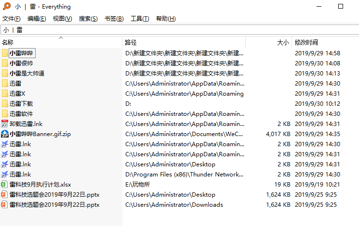Sort by 大小 column header

pos(269,42)
